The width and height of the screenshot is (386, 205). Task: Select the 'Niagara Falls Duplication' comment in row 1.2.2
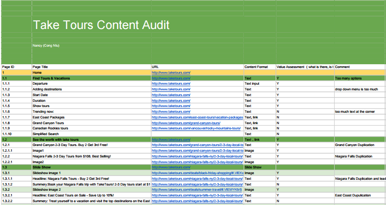tap(360, 156)
